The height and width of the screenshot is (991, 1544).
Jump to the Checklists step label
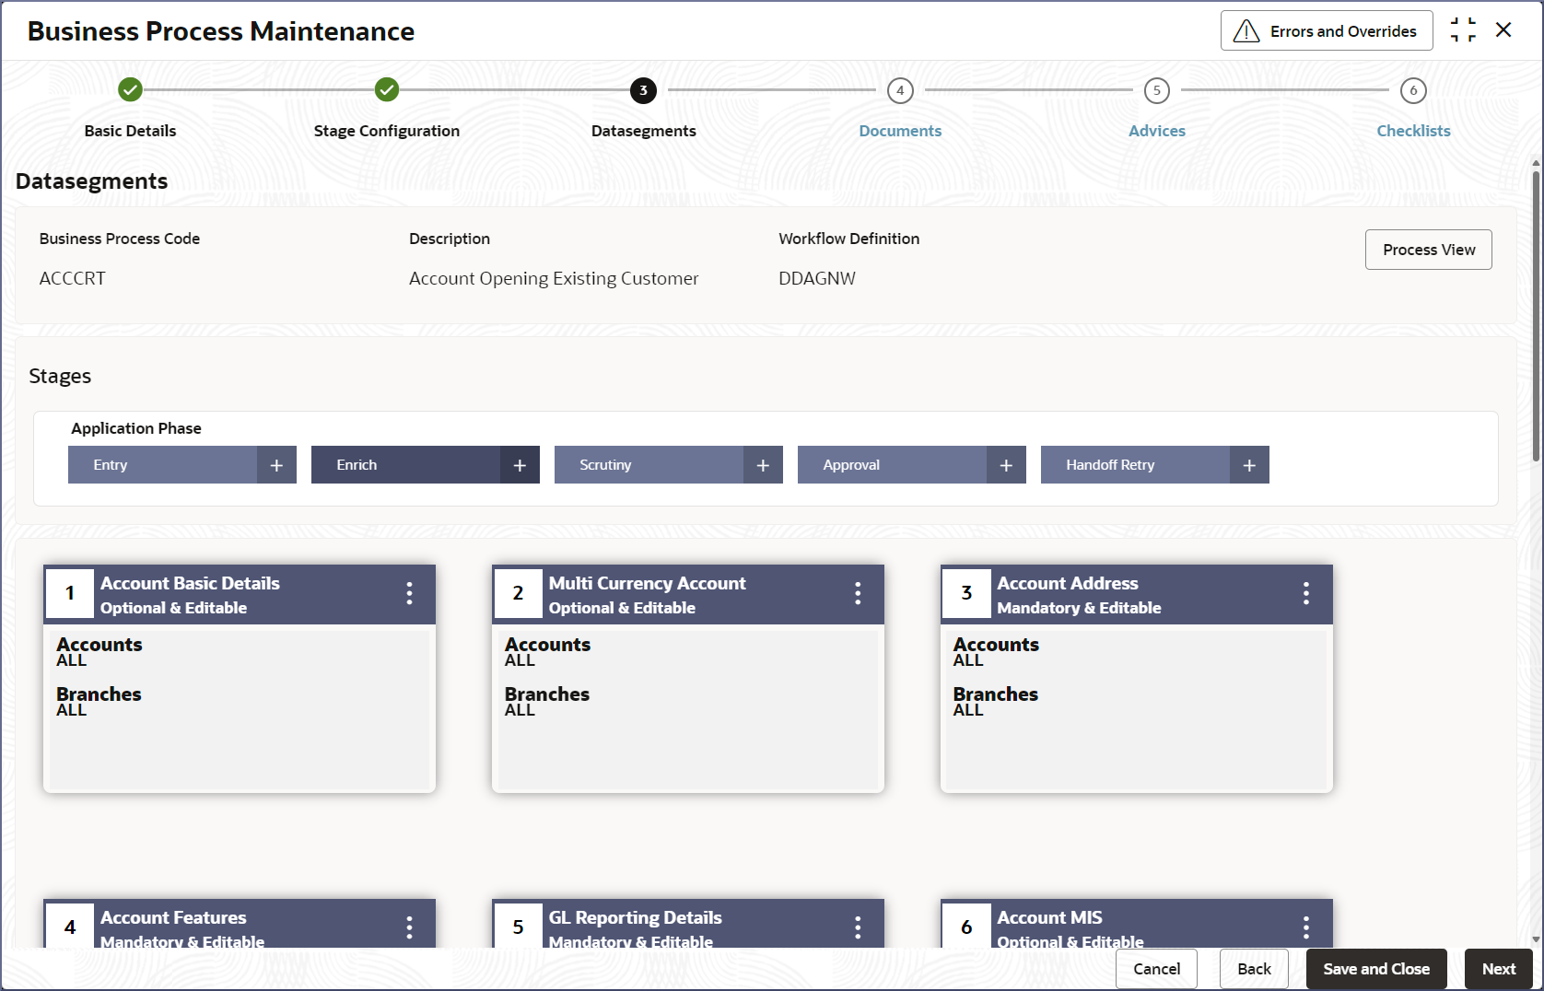coord(1413,131)
